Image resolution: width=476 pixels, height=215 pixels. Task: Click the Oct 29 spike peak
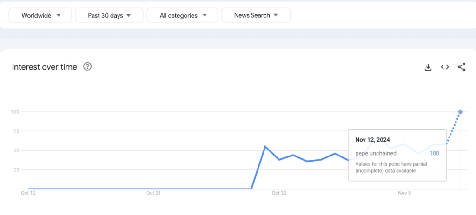265,146
